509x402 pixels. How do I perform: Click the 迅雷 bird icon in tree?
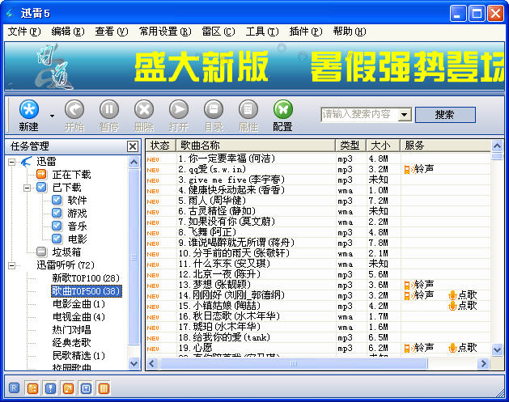tap(26, 161)
